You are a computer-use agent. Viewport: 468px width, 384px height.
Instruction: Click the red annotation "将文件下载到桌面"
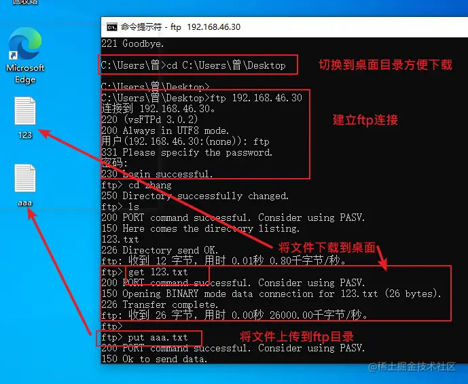[327, 247]
